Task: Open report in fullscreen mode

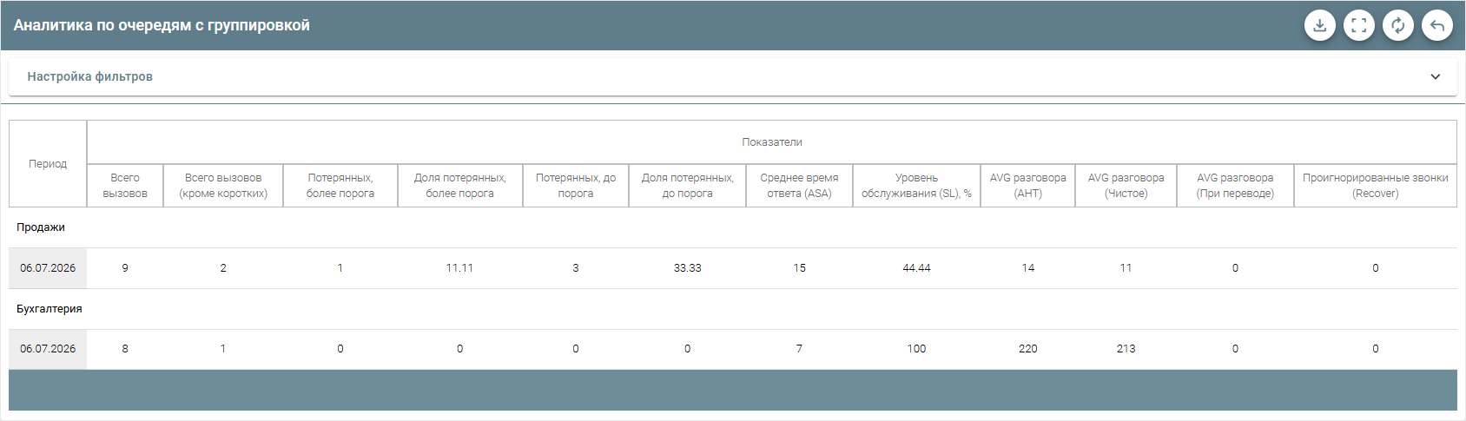Action: [1358, 25]
